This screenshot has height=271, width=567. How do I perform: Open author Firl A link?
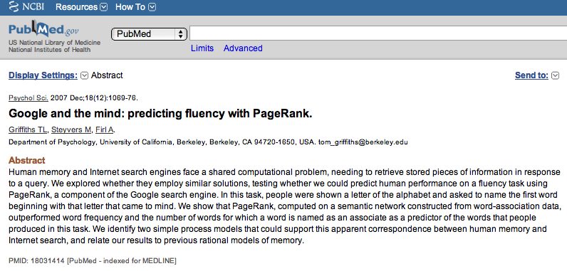pos(105,130)
